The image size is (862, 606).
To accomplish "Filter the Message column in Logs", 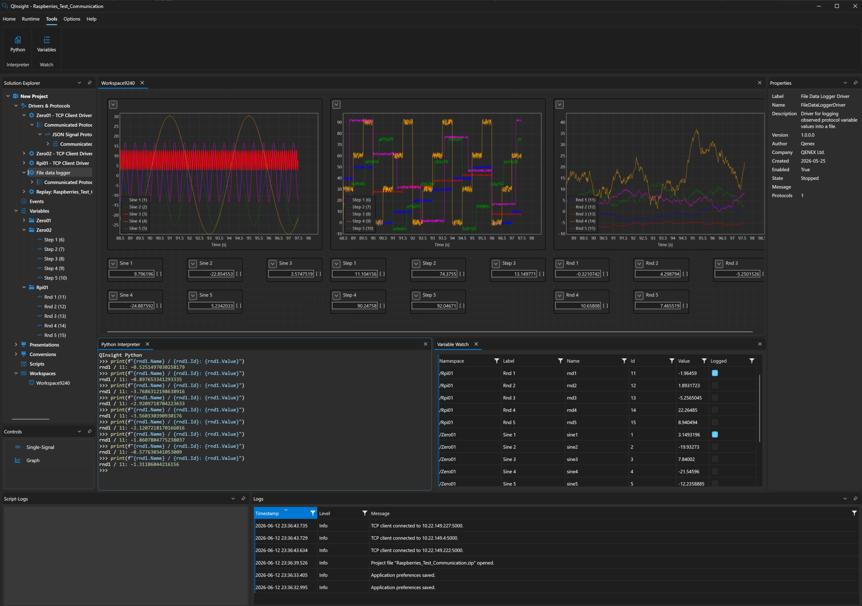I will tap(854, 513).
